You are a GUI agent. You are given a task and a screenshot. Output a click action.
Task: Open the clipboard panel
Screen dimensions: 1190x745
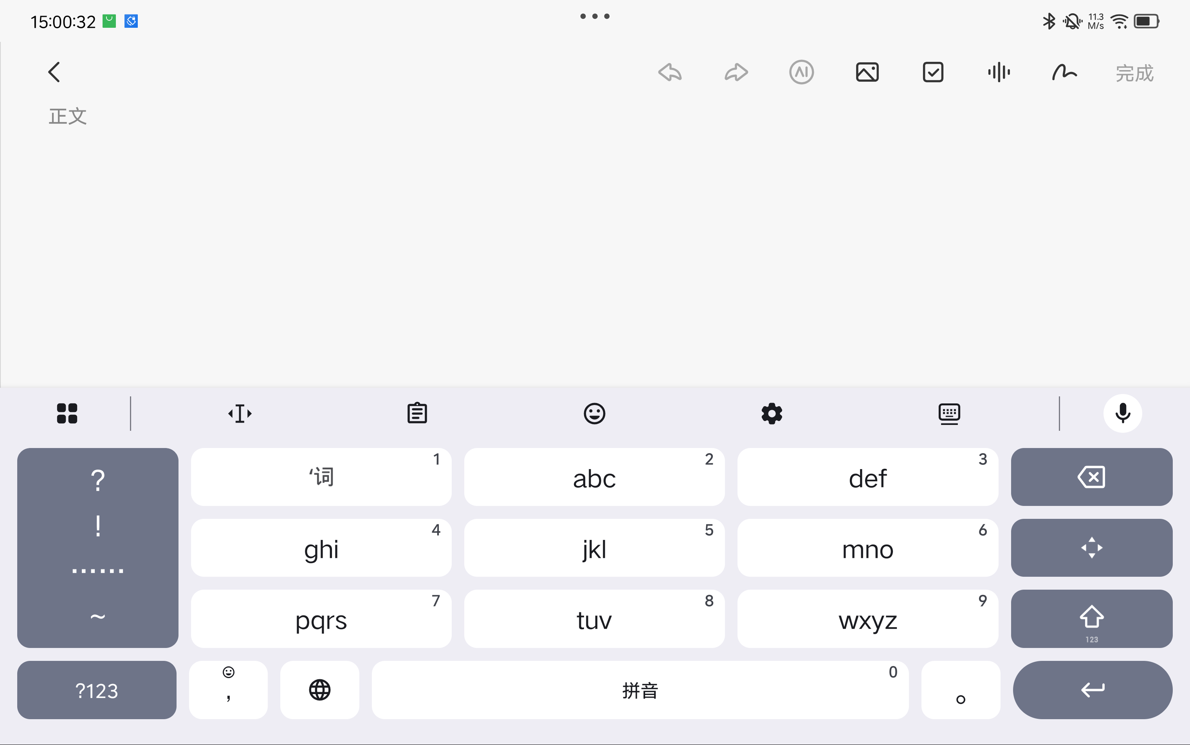417,414
